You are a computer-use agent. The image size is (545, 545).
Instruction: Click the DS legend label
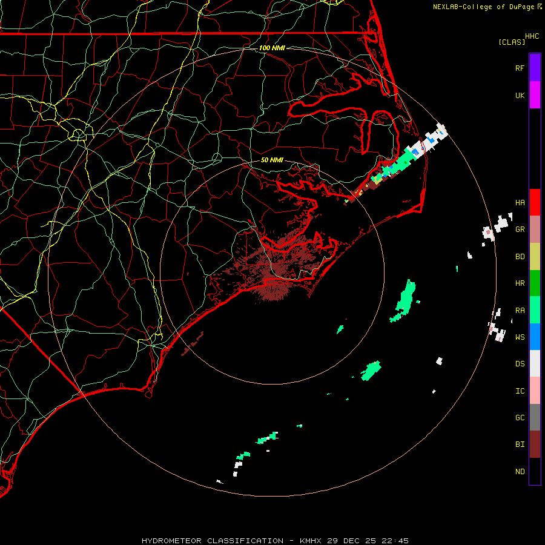(520, 364)
